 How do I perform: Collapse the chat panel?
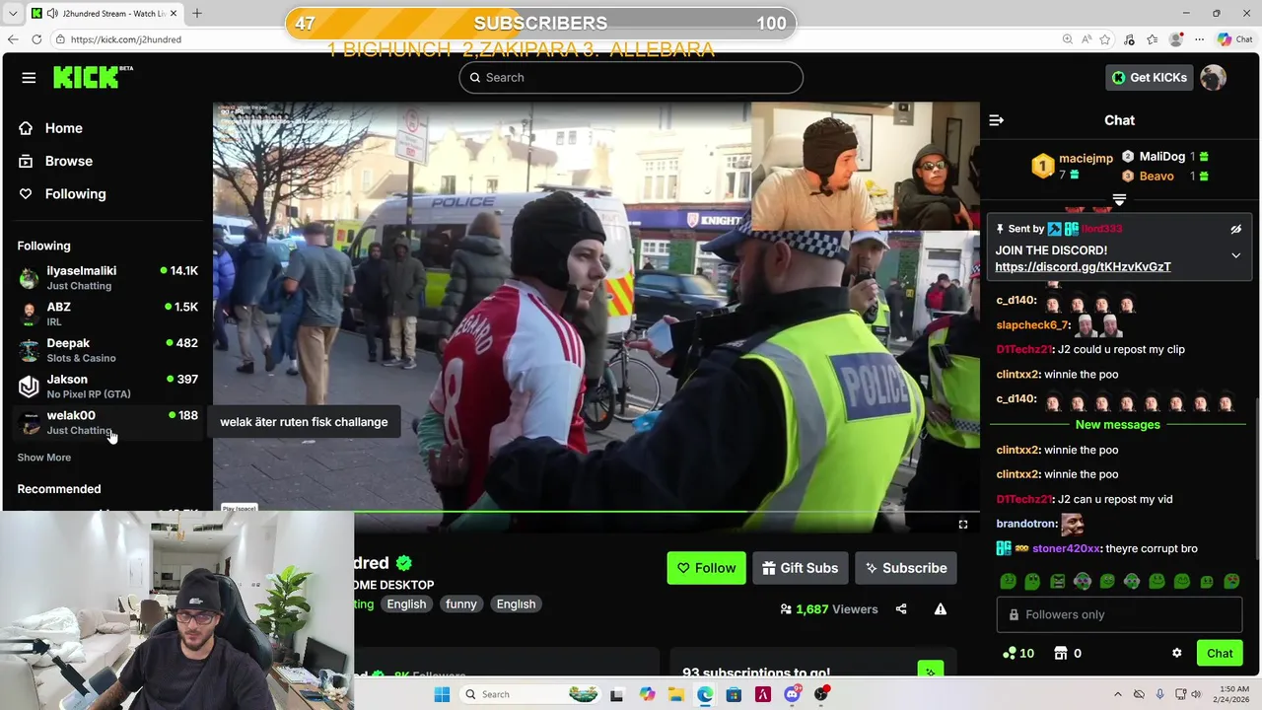pyautogui.click(x=996, y=120)
